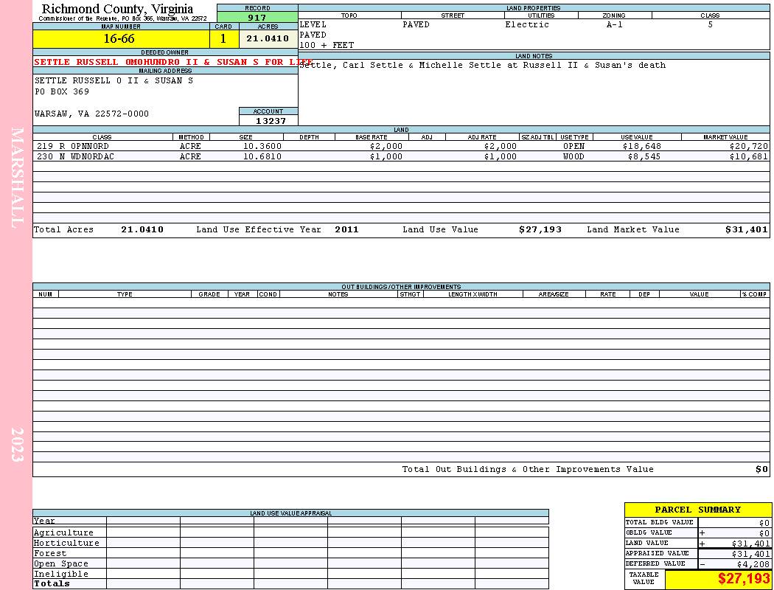Screen dimensions: 774x590
Task: Click the Forest row label
Action: tap(50, 553)
